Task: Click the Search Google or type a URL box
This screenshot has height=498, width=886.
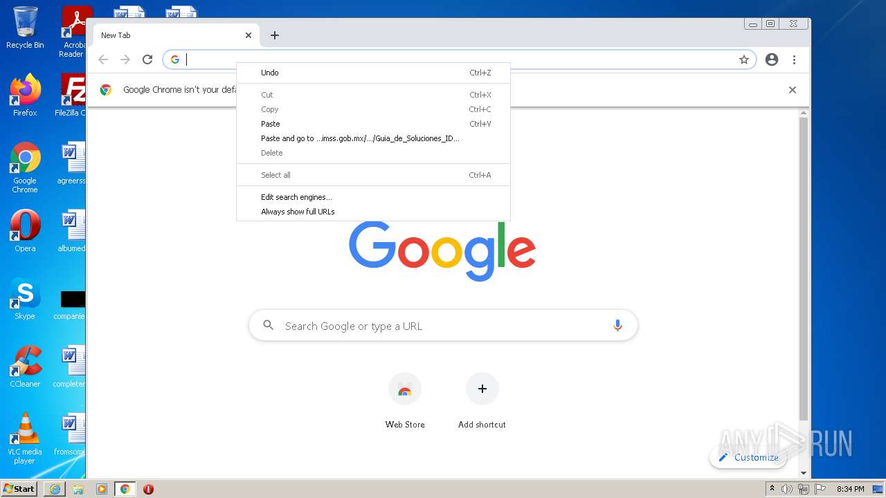Action: coord(443,326)
